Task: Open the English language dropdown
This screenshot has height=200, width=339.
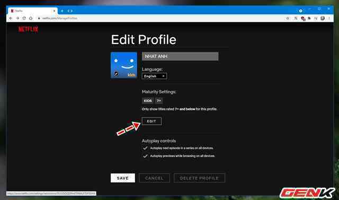Action: click(x=154, y=76)
